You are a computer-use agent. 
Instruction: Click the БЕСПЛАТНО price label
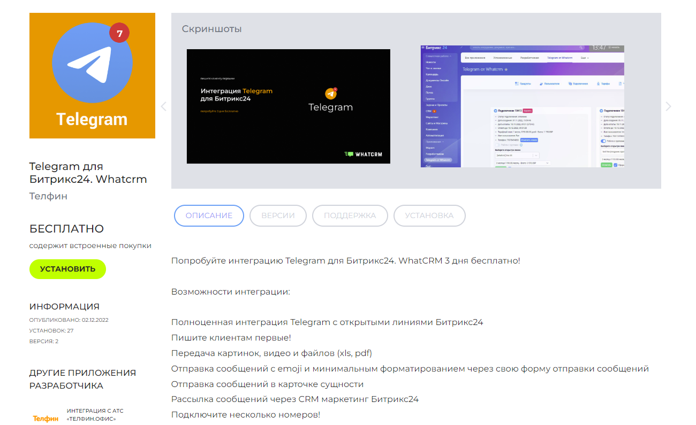tap(66, 229)
